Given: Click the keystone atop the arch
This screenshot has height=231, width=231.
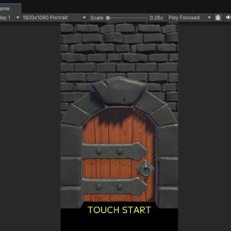Looking at the screenshot, I should [x=119, y=91].
